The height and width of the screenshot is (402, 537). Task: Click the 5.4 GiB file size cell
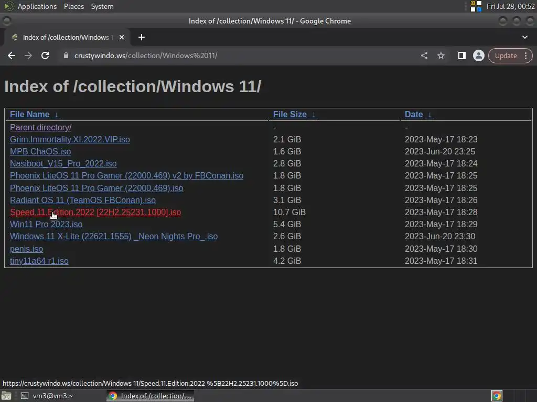pos(287,224)
